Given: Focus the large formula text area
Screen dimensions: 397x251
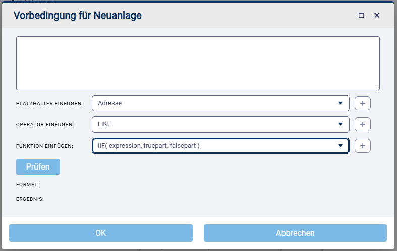Looking at the screenshot, I should 198,63.
